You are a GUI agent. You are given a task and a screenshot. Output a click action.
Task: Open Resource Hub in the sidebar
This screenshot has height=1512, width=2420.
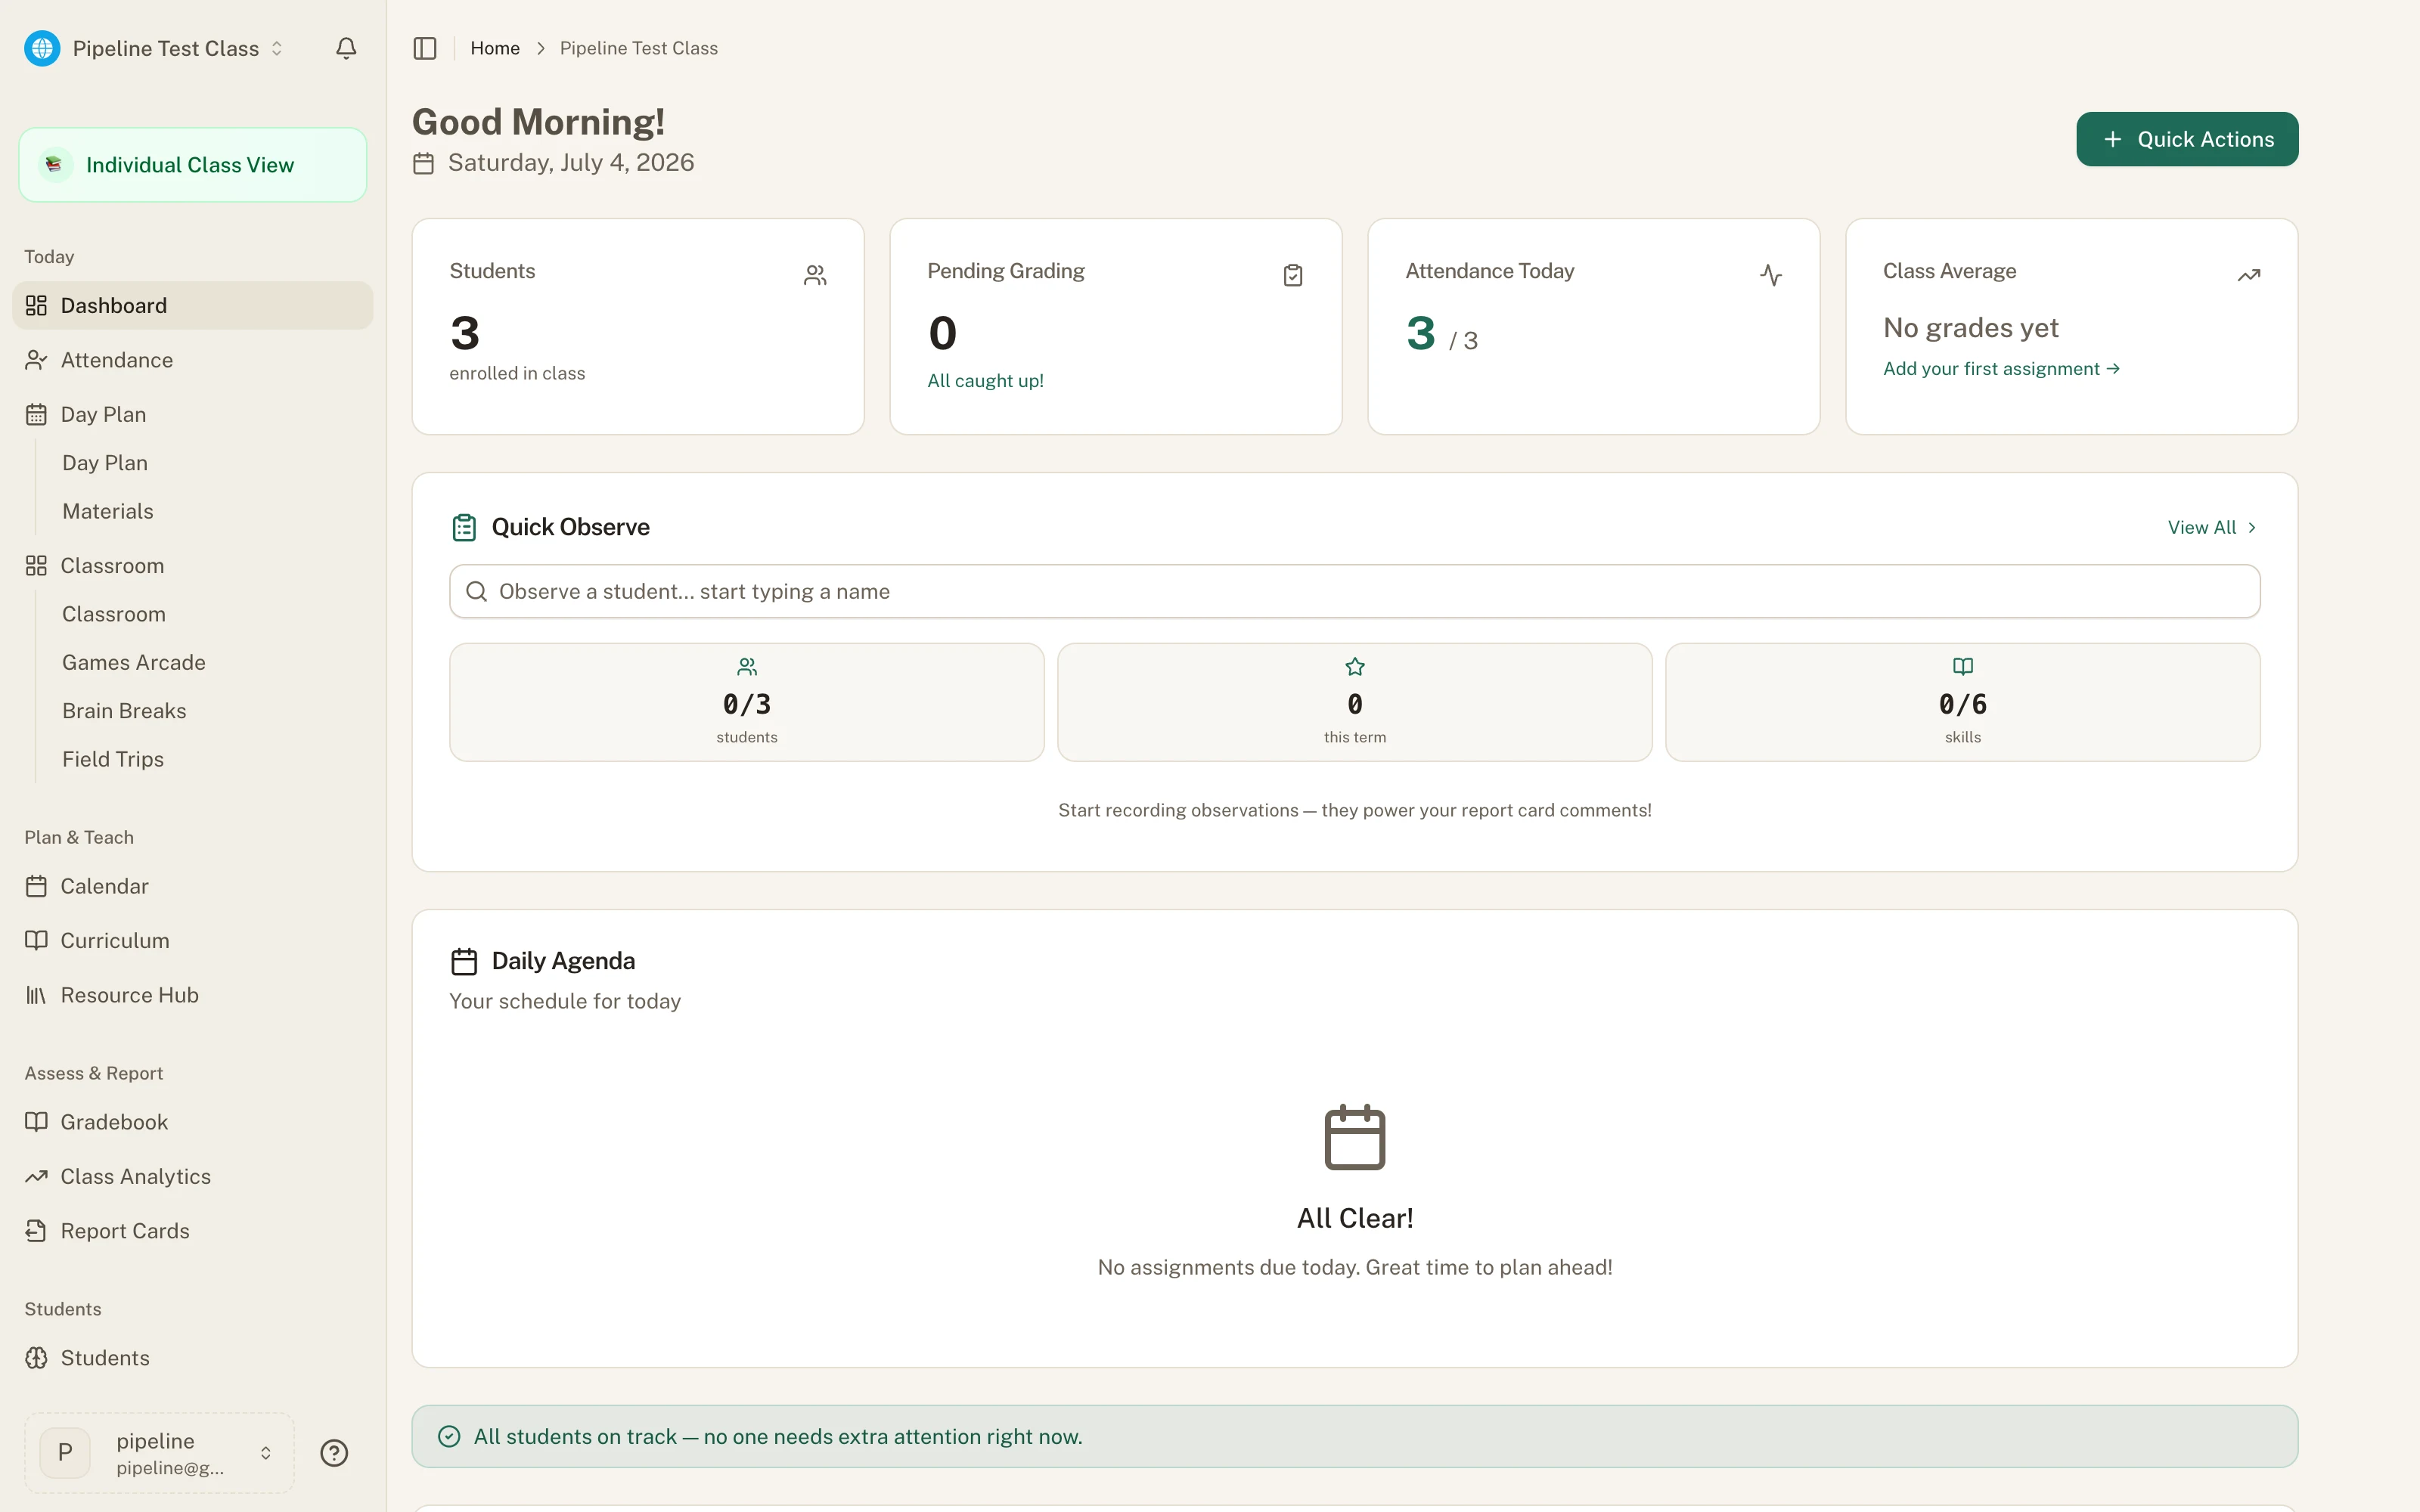pos(192,995)
